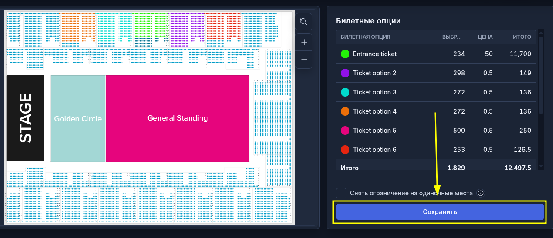Click the reset zoom magnifier icon
Image resolution: width=553 pixels, height=238 pixels.
tap(304, 21)
